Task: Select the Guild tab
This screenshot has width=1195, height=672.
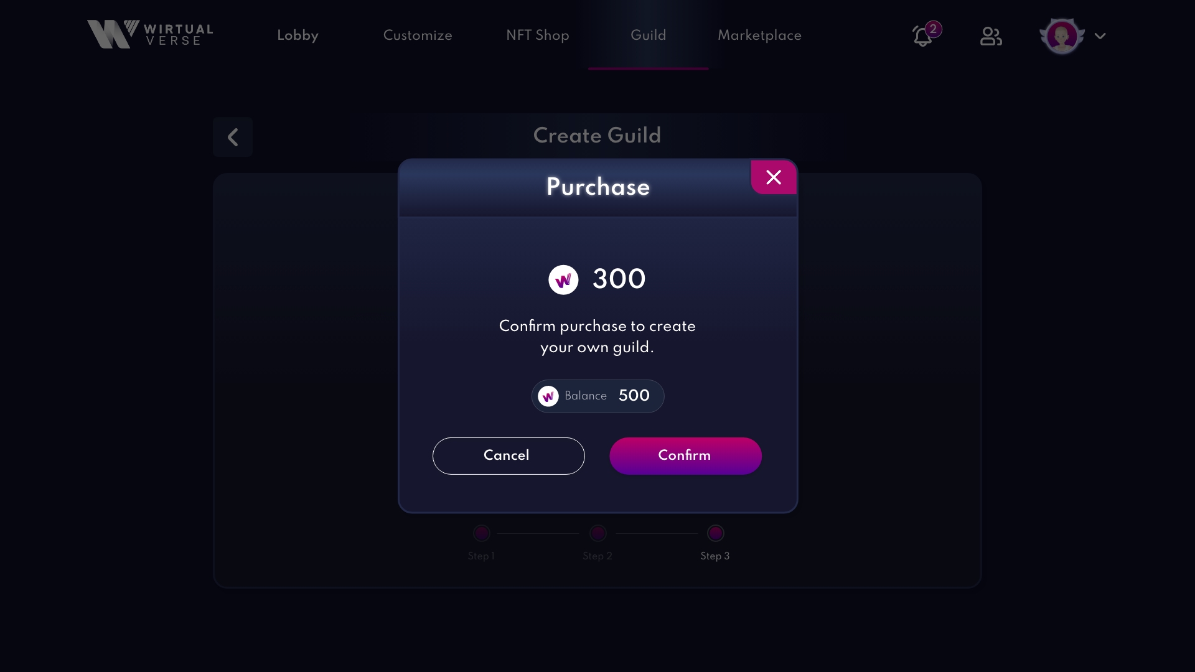Action: (648, 35)
